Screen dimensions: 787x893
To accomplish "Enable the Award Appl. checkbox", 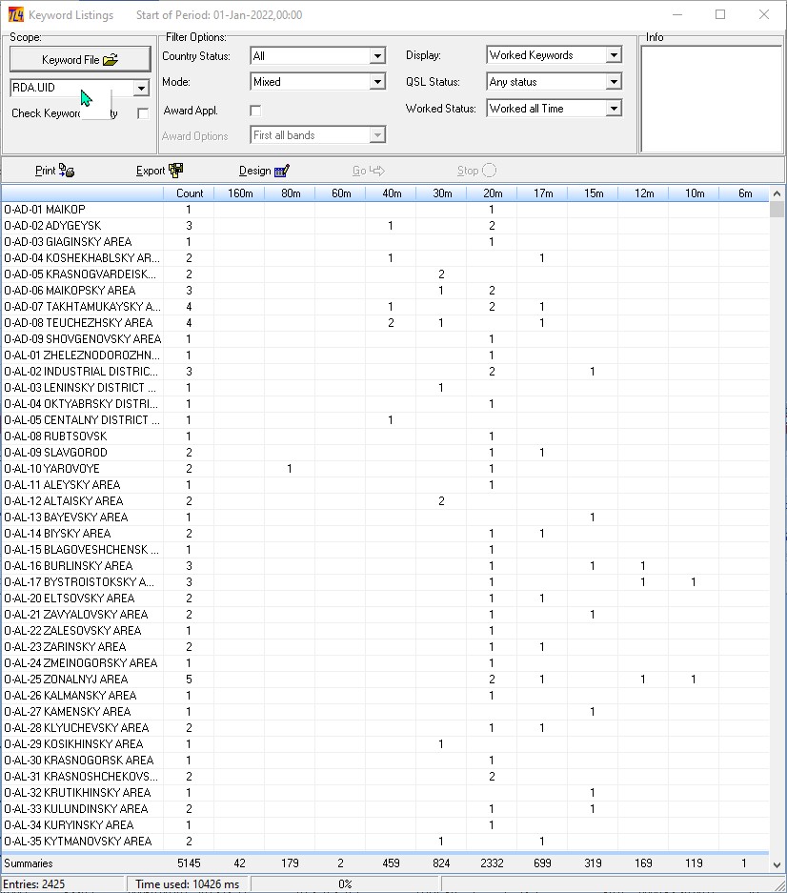I will (255, 111).
